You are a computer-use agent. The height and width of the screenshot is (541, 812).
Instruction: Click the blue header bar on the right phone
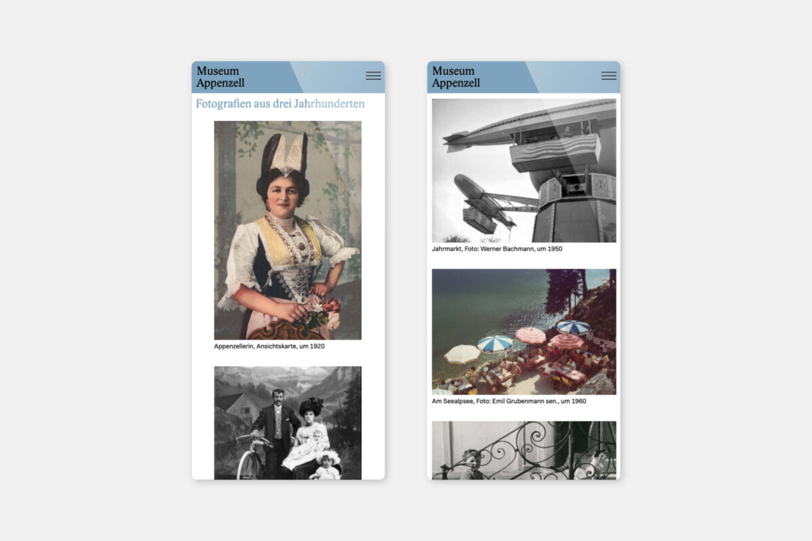[x=524, y=77]
